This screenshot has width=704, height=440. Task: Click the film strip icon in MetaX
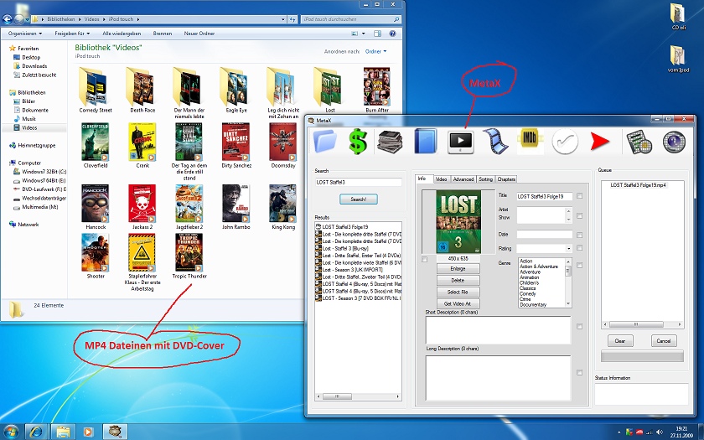(495, 142)
